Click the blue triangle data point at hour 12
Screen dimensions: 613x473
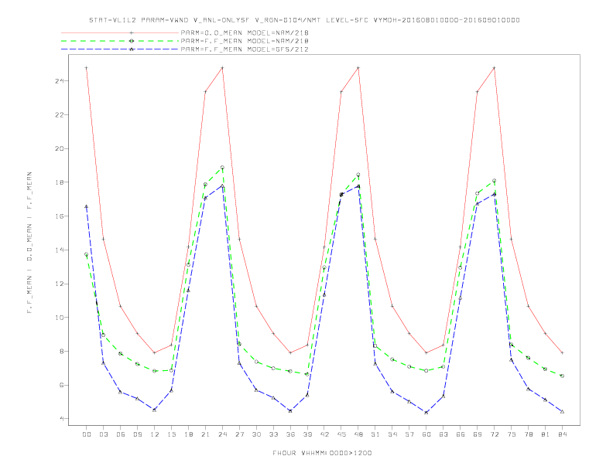[x=155, y=410]
